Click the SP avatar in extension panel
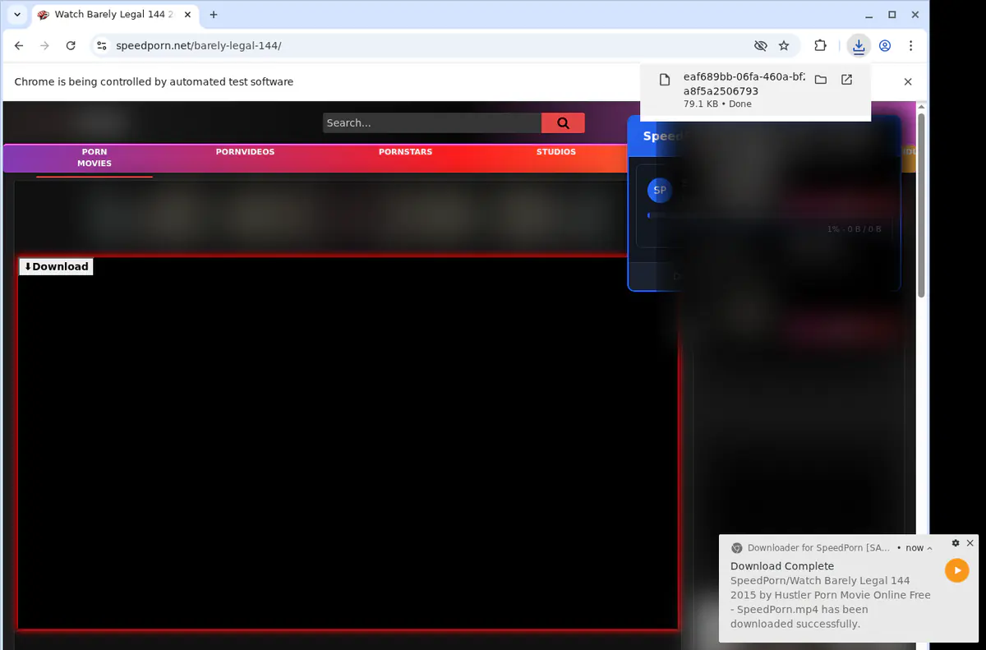This screenshot has height=650, width=986. click(x=659, y=190)
